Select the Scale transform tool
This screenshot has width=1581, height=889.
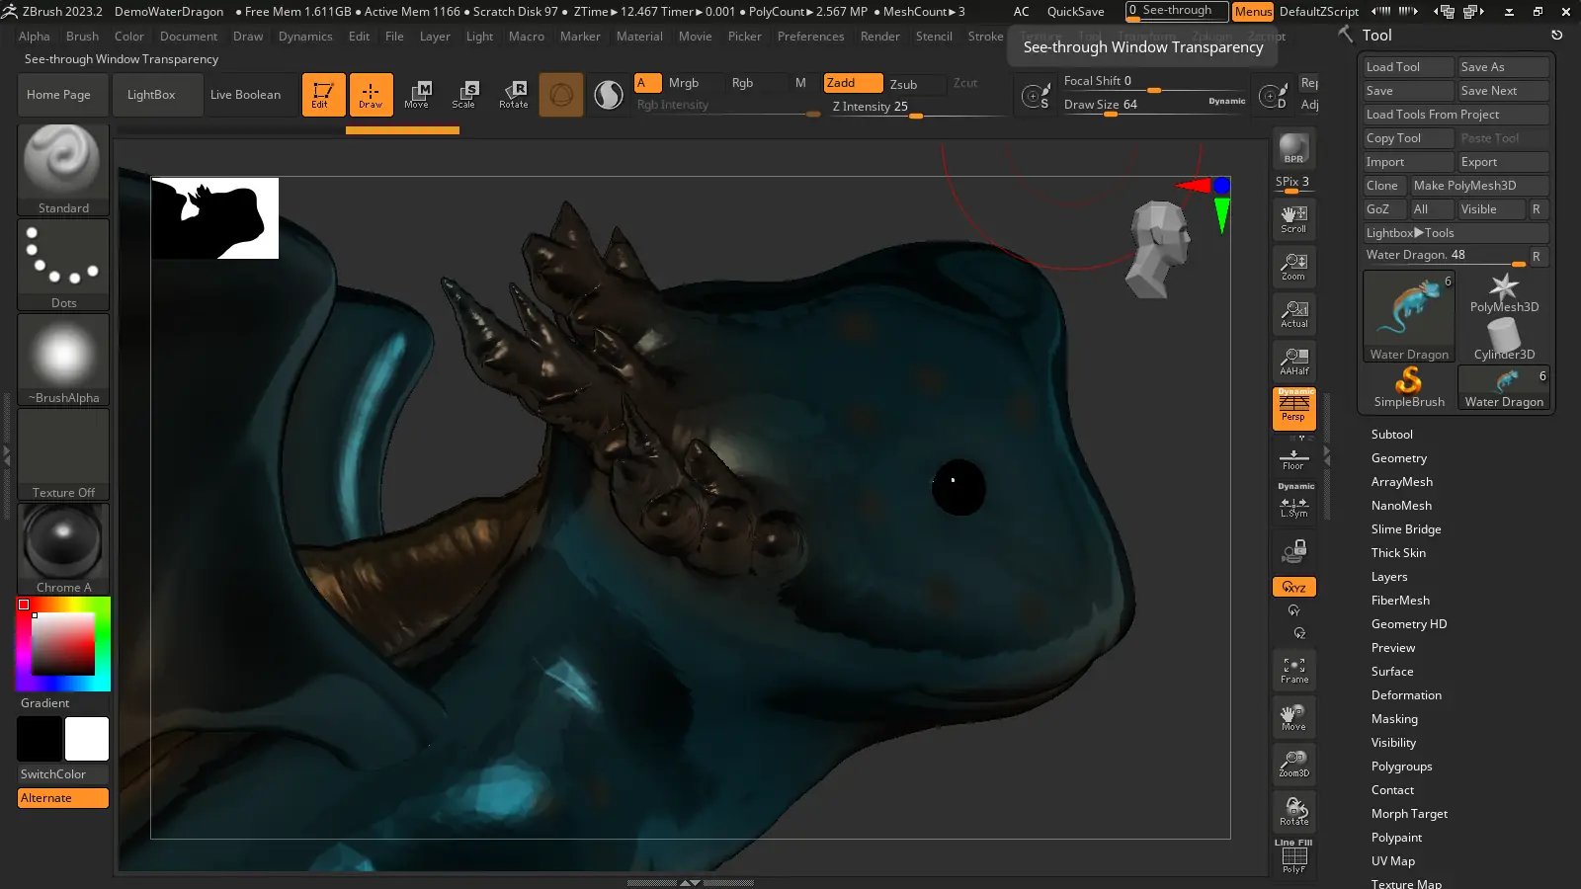[464, 94]
